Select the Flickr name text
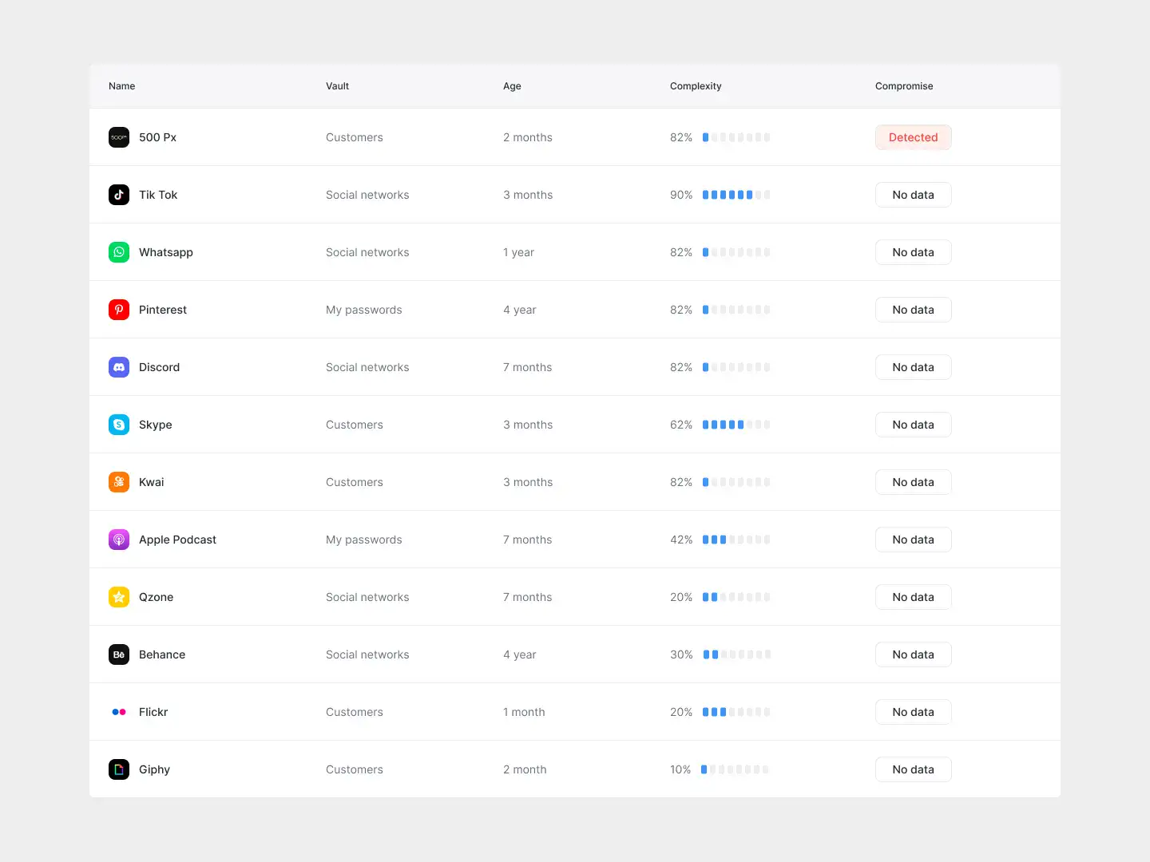The image size is (1150, 862). [153, 712]
